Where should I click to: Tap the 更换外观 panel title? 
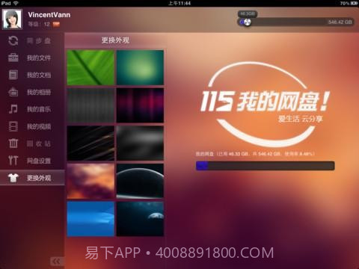point(115,40)
